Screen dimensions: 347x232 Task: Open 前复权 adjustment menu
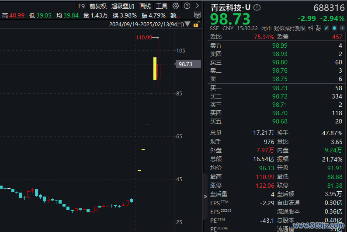(x=98, y=6)
